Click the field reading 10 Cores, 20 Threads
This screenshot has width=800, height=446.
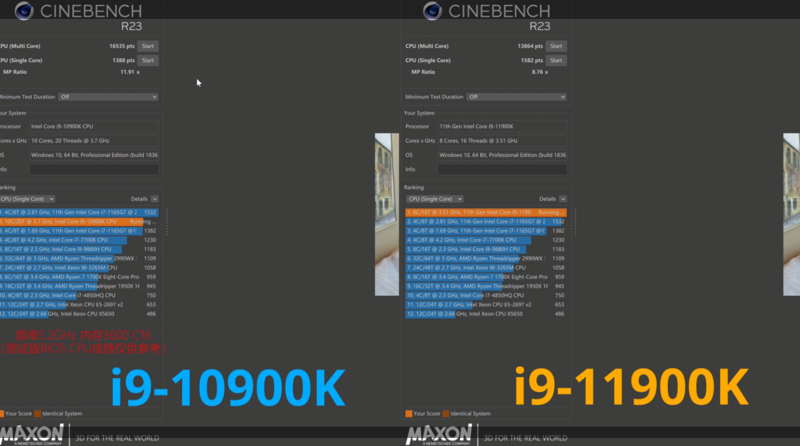[94, 141]
